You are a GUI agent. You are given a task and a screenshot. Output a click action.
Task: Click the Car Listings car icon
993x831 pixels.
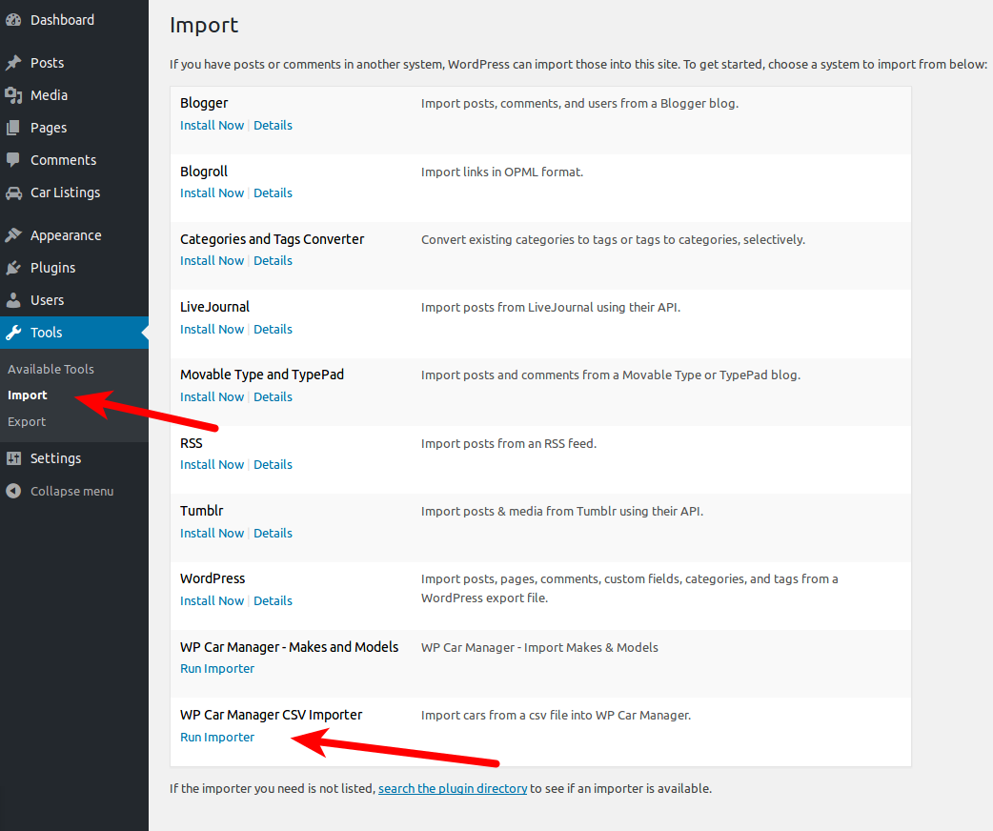point(13,193)
